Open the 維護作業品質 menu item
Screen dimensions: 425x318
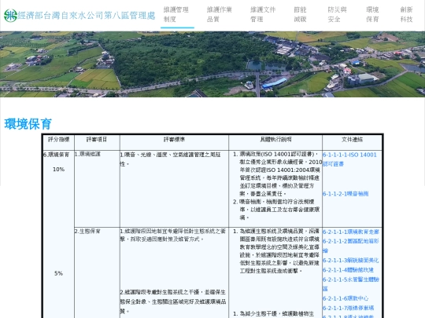[x=220, y=15]
